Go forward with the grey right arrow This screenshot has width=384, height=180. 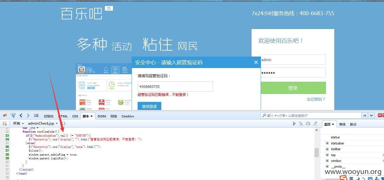coord(28,115)
